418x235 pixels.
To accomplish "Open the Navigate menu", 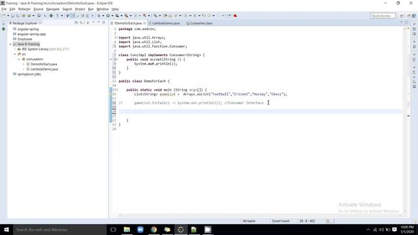I will point(53,9).
